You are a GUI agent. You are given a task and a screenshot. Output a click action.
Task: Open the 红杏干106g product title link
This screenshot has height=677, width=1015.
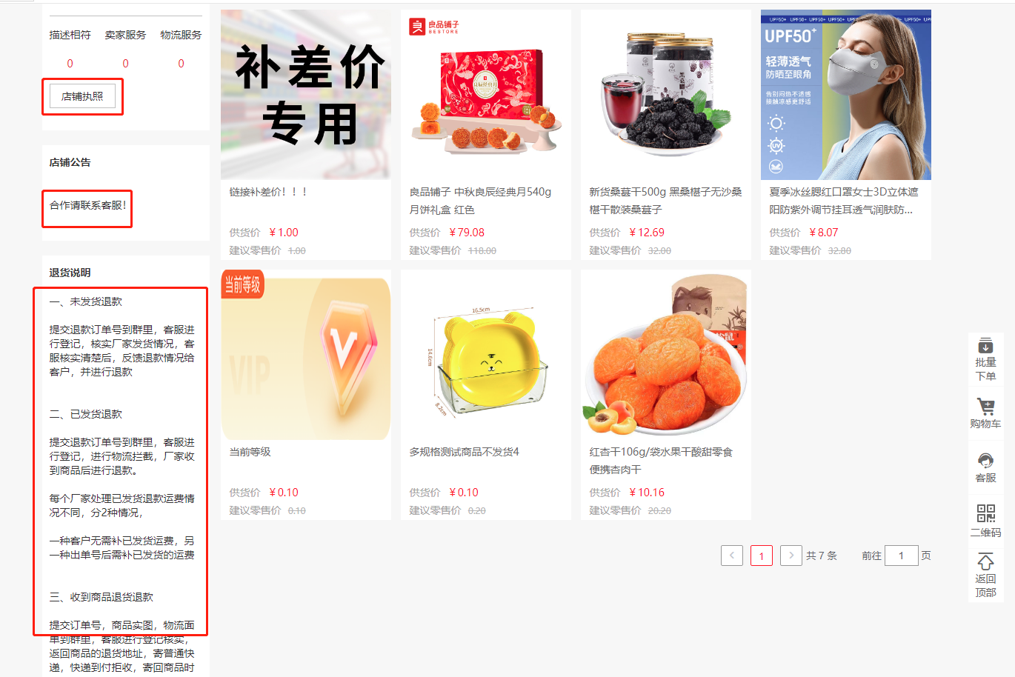661,461
